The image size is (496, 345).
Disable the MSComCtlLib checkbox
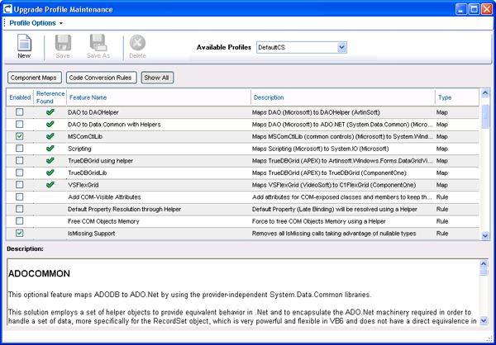[19, 135]
